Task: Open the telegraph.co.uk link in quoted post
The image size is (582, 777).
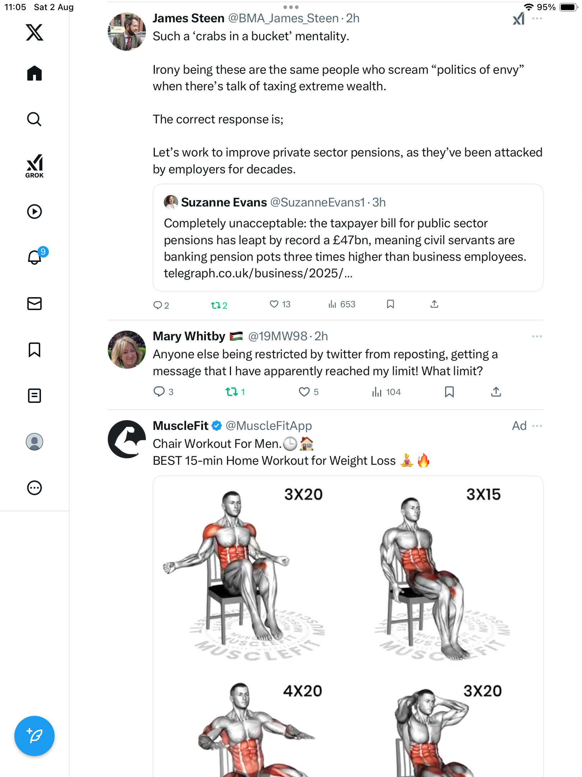Action: click(x=258, y=273)
